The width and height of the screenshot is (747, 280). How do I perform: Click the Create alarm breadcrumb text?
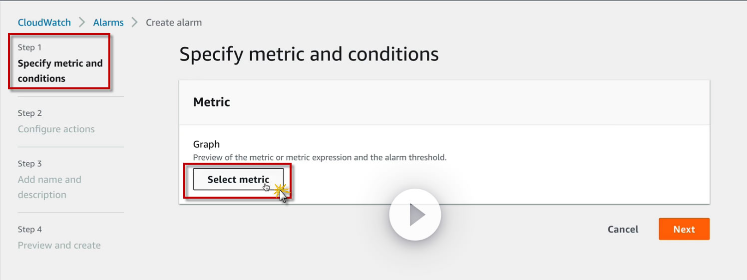[174, 22]
